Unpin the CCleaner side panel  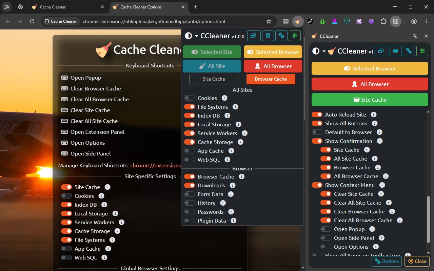coord(415,36)
